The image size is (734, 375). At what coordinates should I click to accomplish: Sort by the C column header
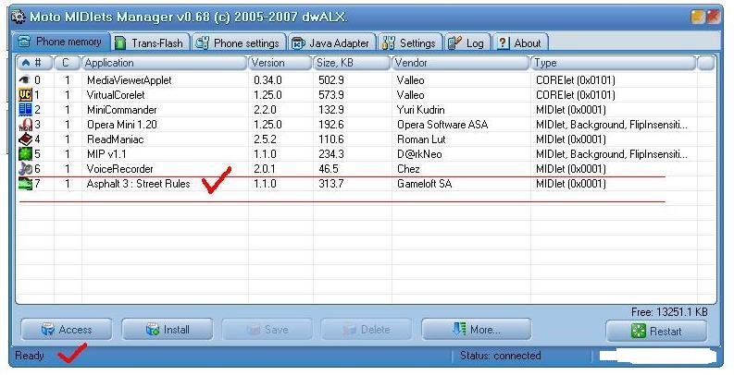tap(67, 63)
